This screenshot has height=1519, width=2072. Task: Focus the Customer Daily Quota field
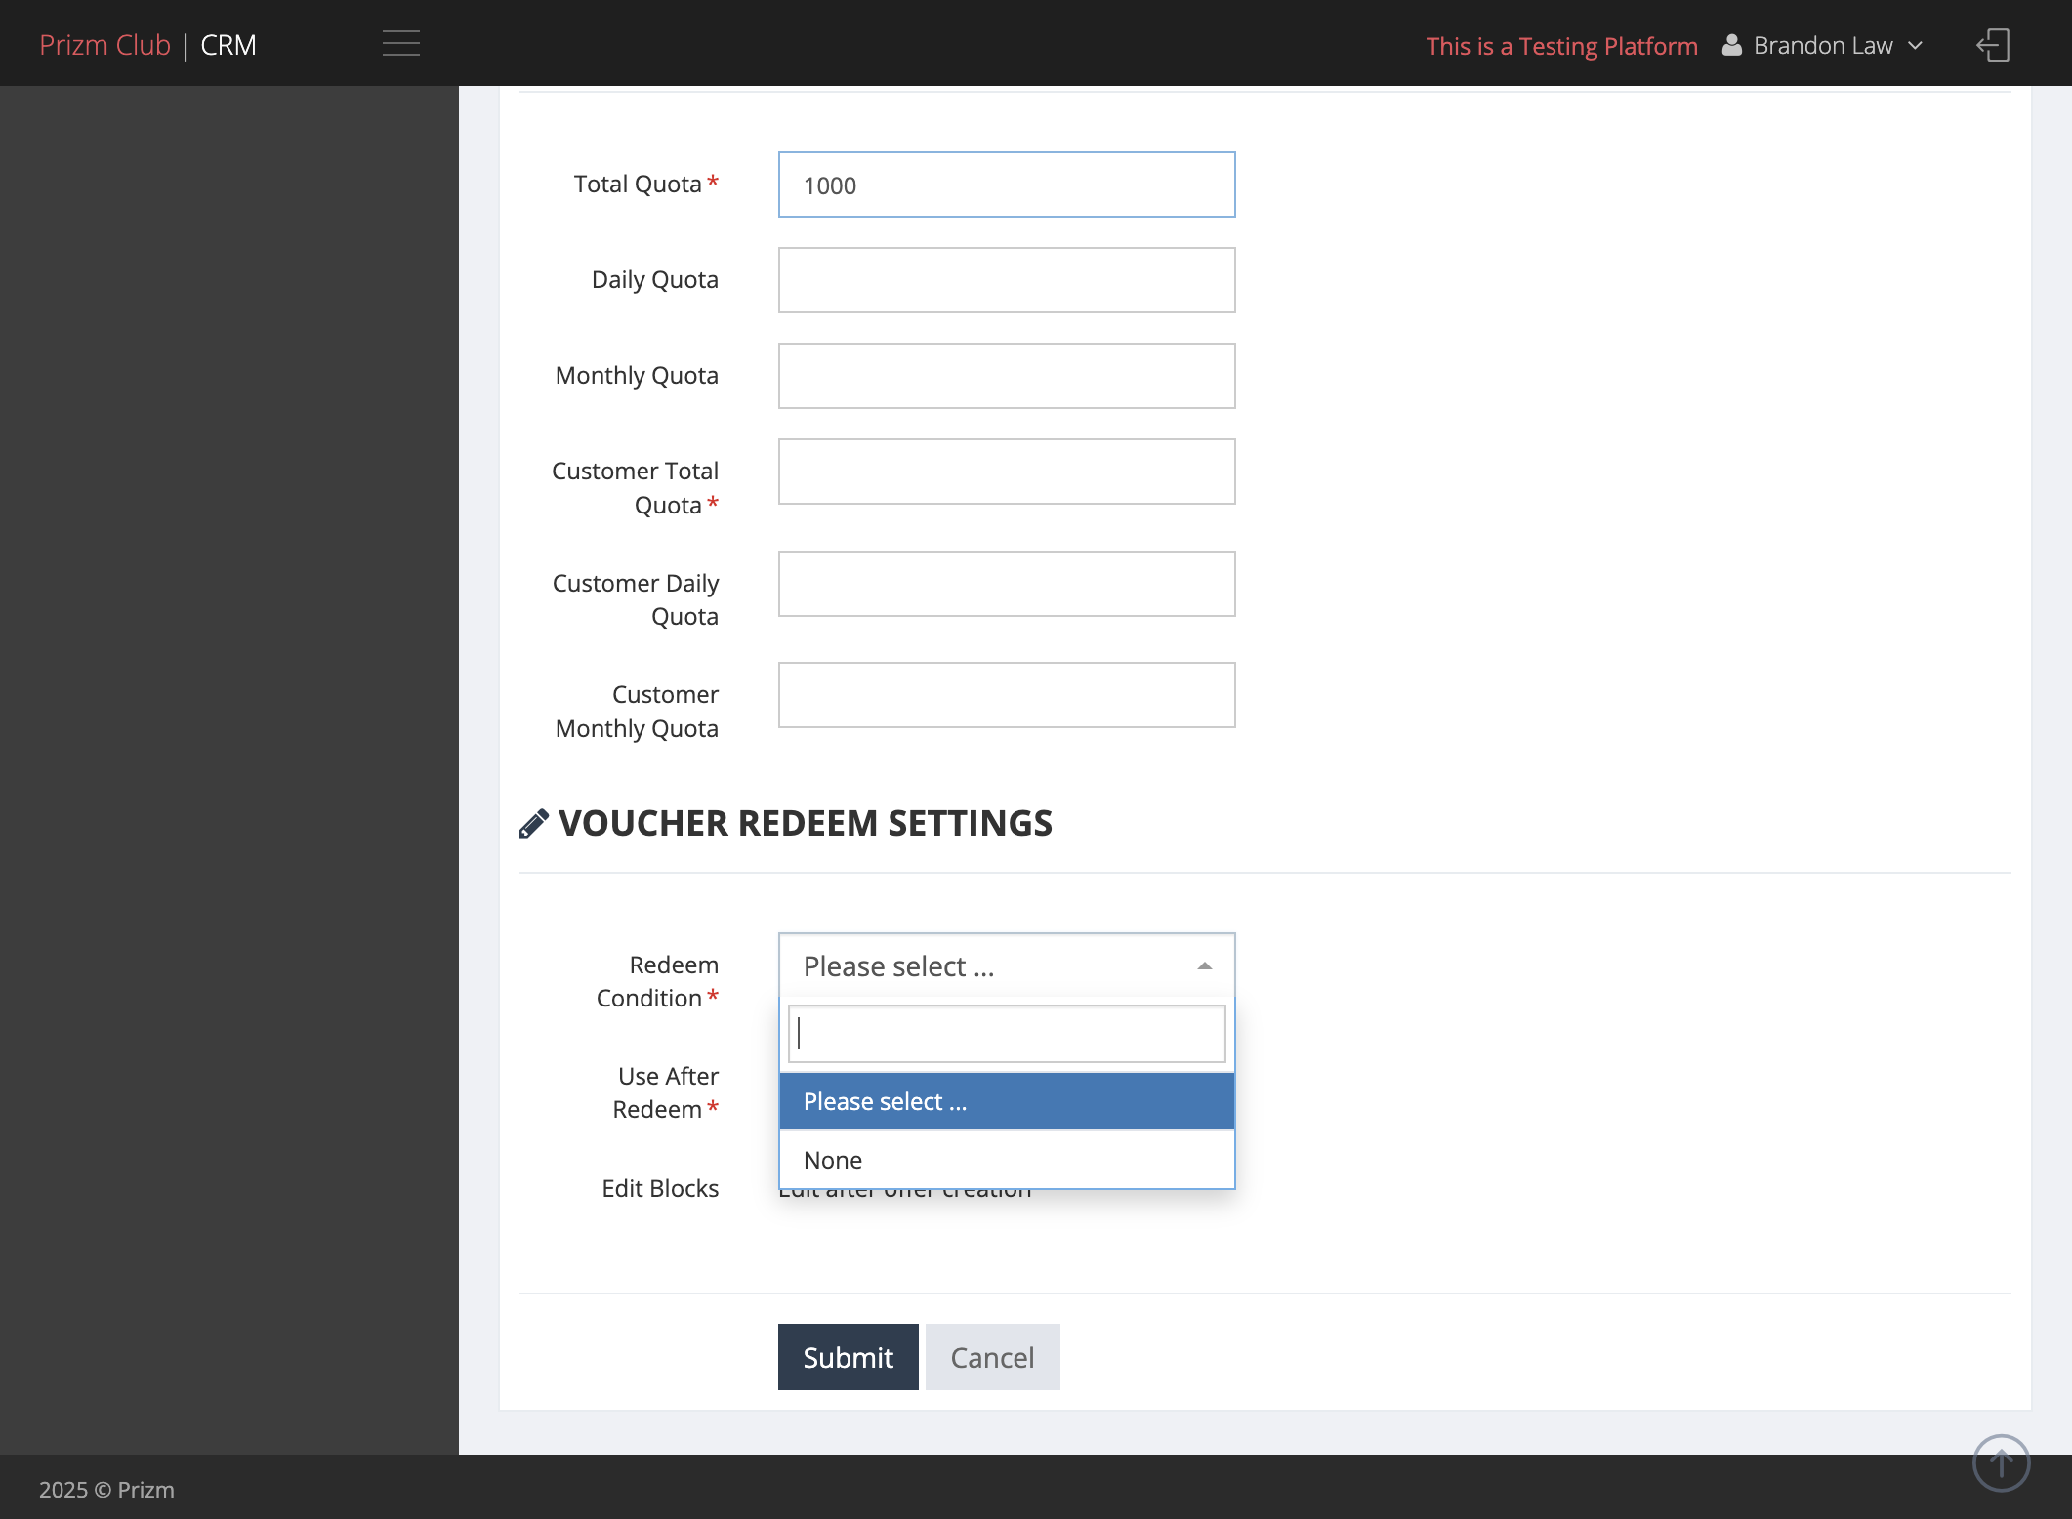pos(1007,584)
